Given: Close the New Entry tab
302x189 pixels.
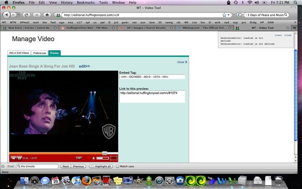Looking at the screenshot, I should pos(55,28).
